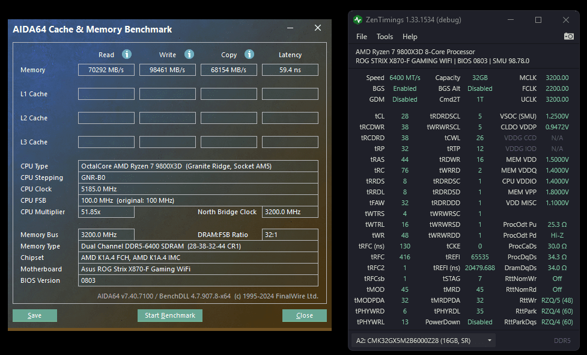
Task: Click the Read info icon in AIDA64
Action: (127, 54)
